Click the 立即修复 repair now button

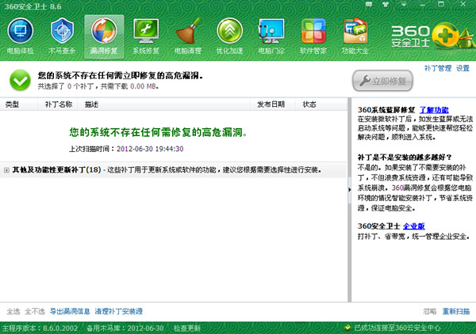point(385,80)
